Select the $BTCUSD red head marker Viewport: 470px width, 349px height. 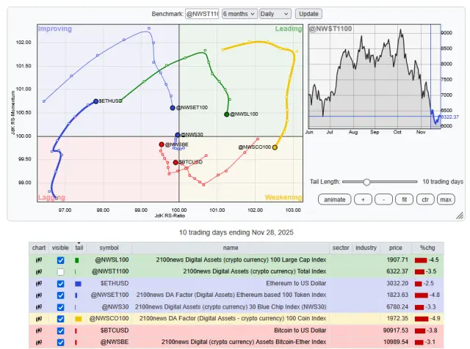click(x=176, y=162)
